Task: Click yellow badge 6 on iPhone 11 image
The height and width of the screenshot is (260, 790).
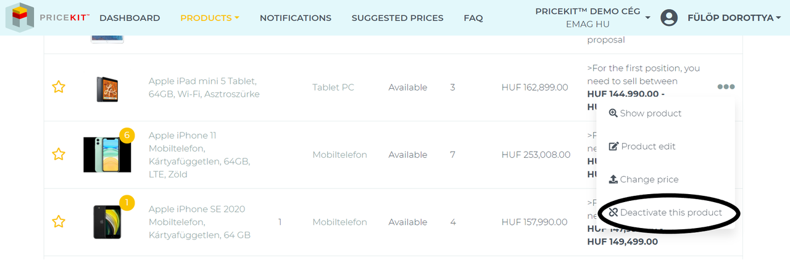Action: point(127,135)
